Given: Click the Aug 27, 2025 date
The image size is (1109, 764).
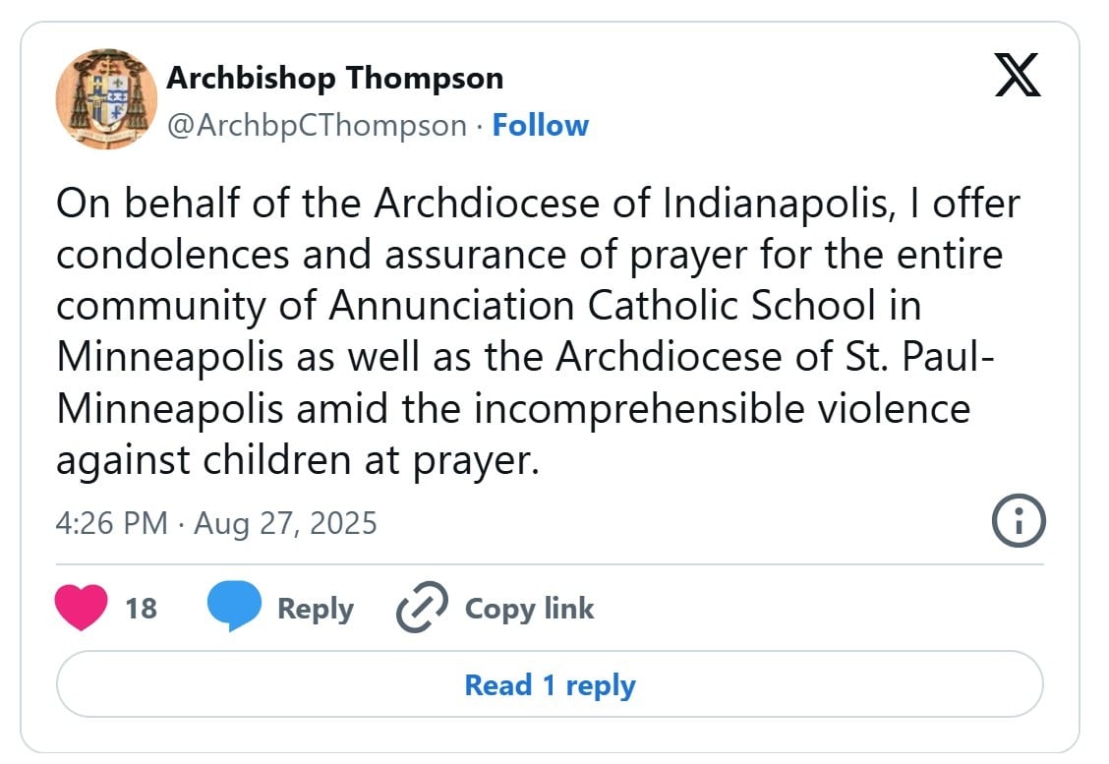Looking at the screenshot, I should tap(285, 522).
